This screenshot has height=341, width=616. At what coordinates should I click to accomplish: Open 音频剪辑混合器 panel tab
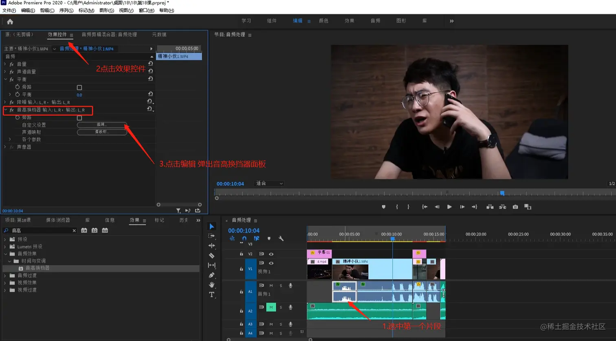(109, 35)
